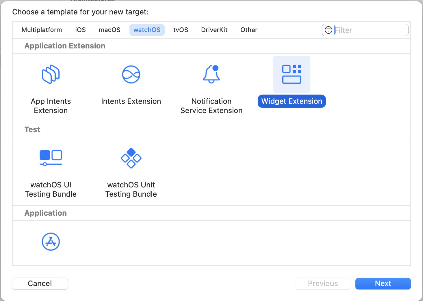Open the macOS platform tab

(110, 30)
